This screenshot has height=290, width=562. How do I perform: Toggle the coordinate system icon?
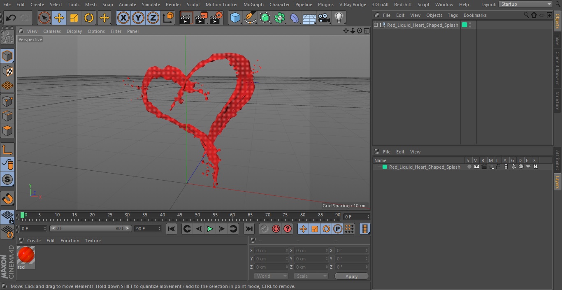168,18
